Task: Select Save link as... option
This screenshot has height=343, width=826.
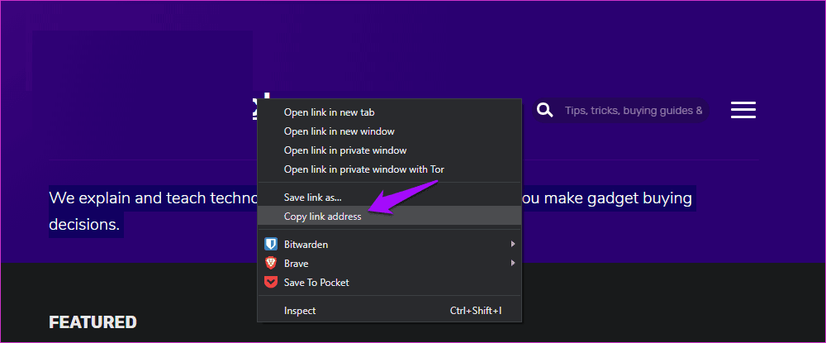Action: coord(312,198)
